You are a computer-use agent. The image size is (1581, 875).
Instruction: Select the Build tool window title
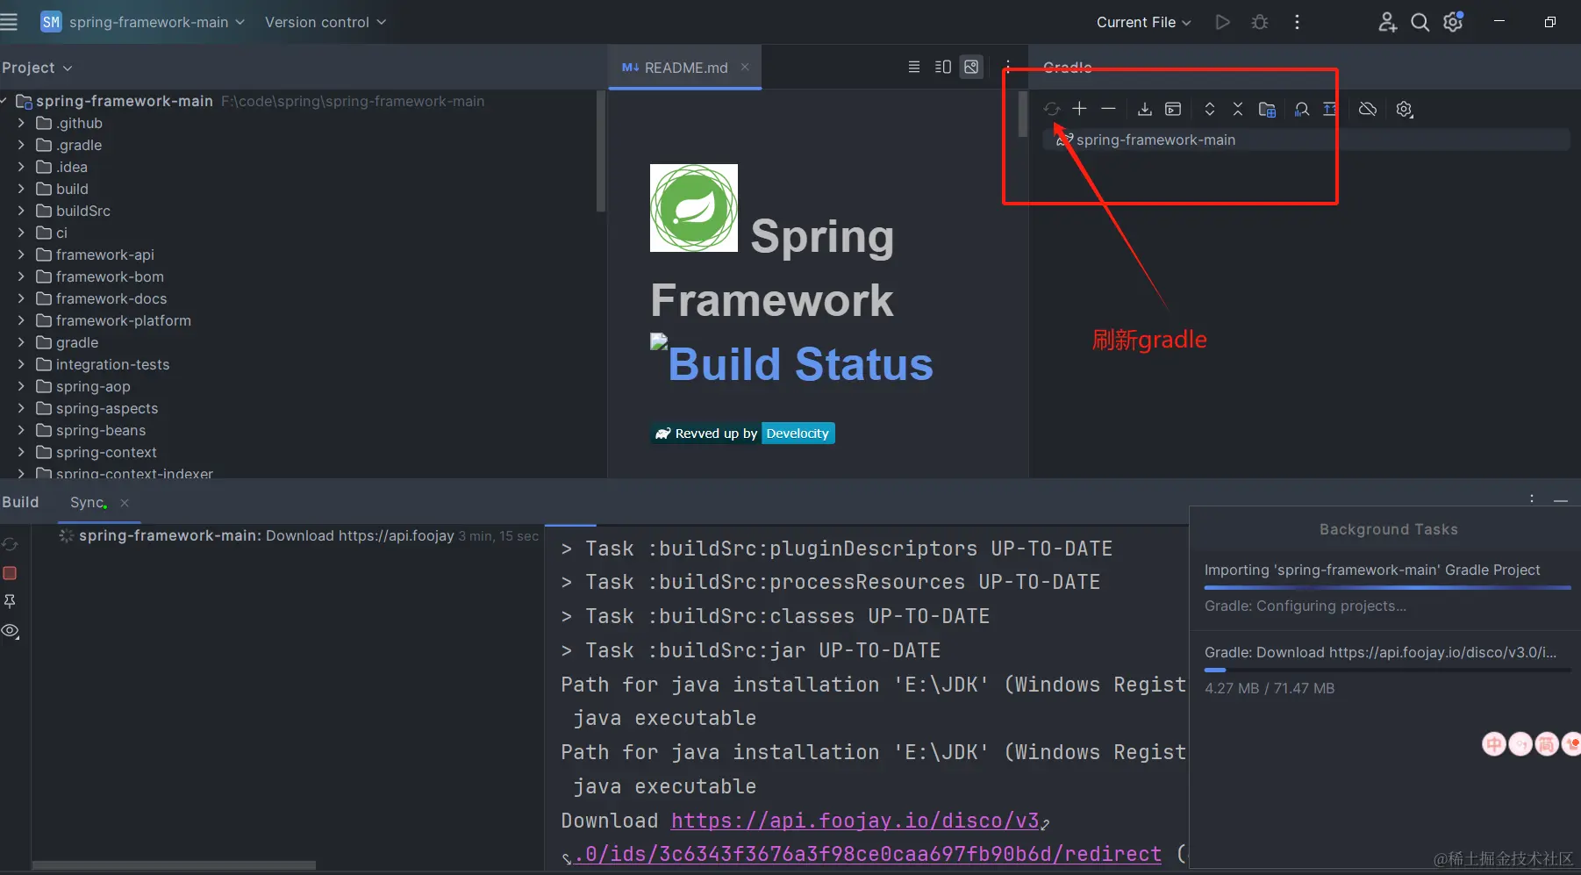tap(20, 502)
